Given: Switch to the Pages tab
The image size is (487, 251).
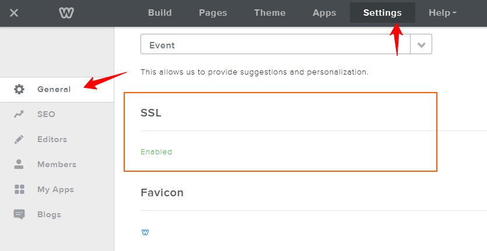Looking at the screenshot, I should [213, 13].
